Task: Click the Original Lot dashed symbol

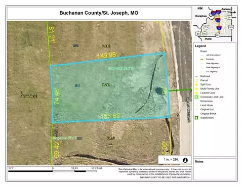Action: [196, 109]
